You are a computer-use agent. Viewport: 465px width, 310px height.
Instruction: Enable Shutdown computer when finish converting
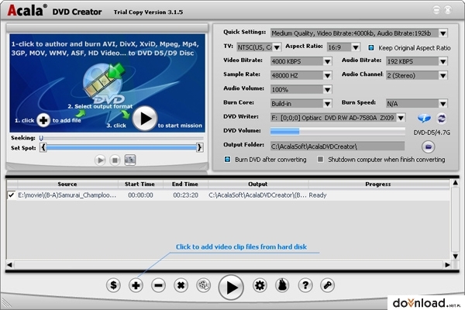(320, 160)
